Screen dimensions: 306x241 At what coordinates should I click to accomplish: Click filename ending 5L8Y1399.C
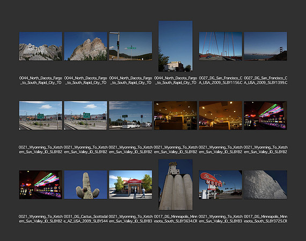[266, 80]
